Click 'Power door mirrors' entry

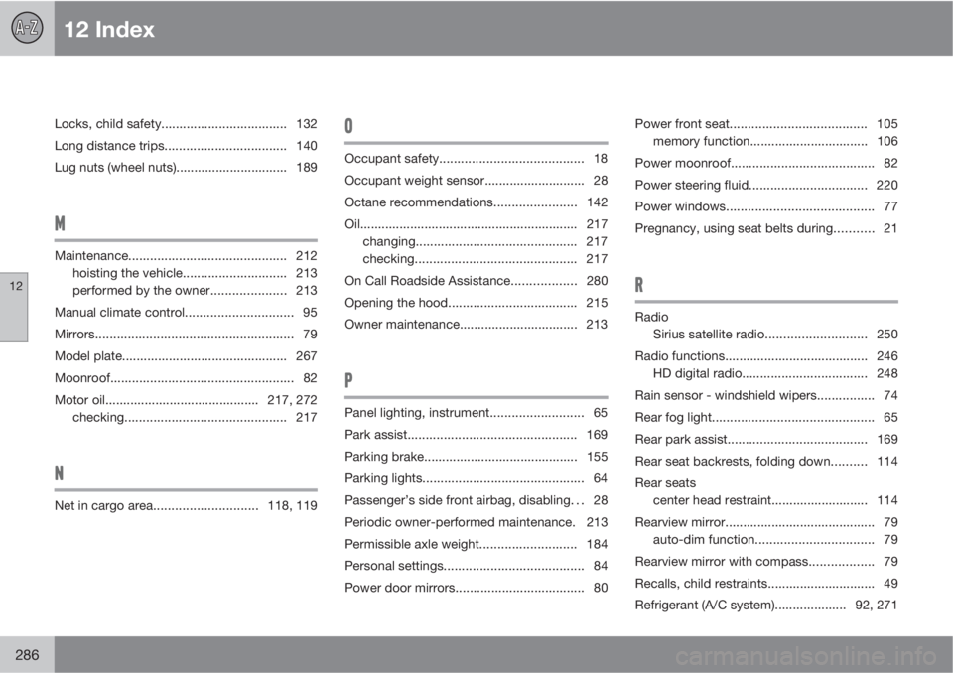(476, 588)
